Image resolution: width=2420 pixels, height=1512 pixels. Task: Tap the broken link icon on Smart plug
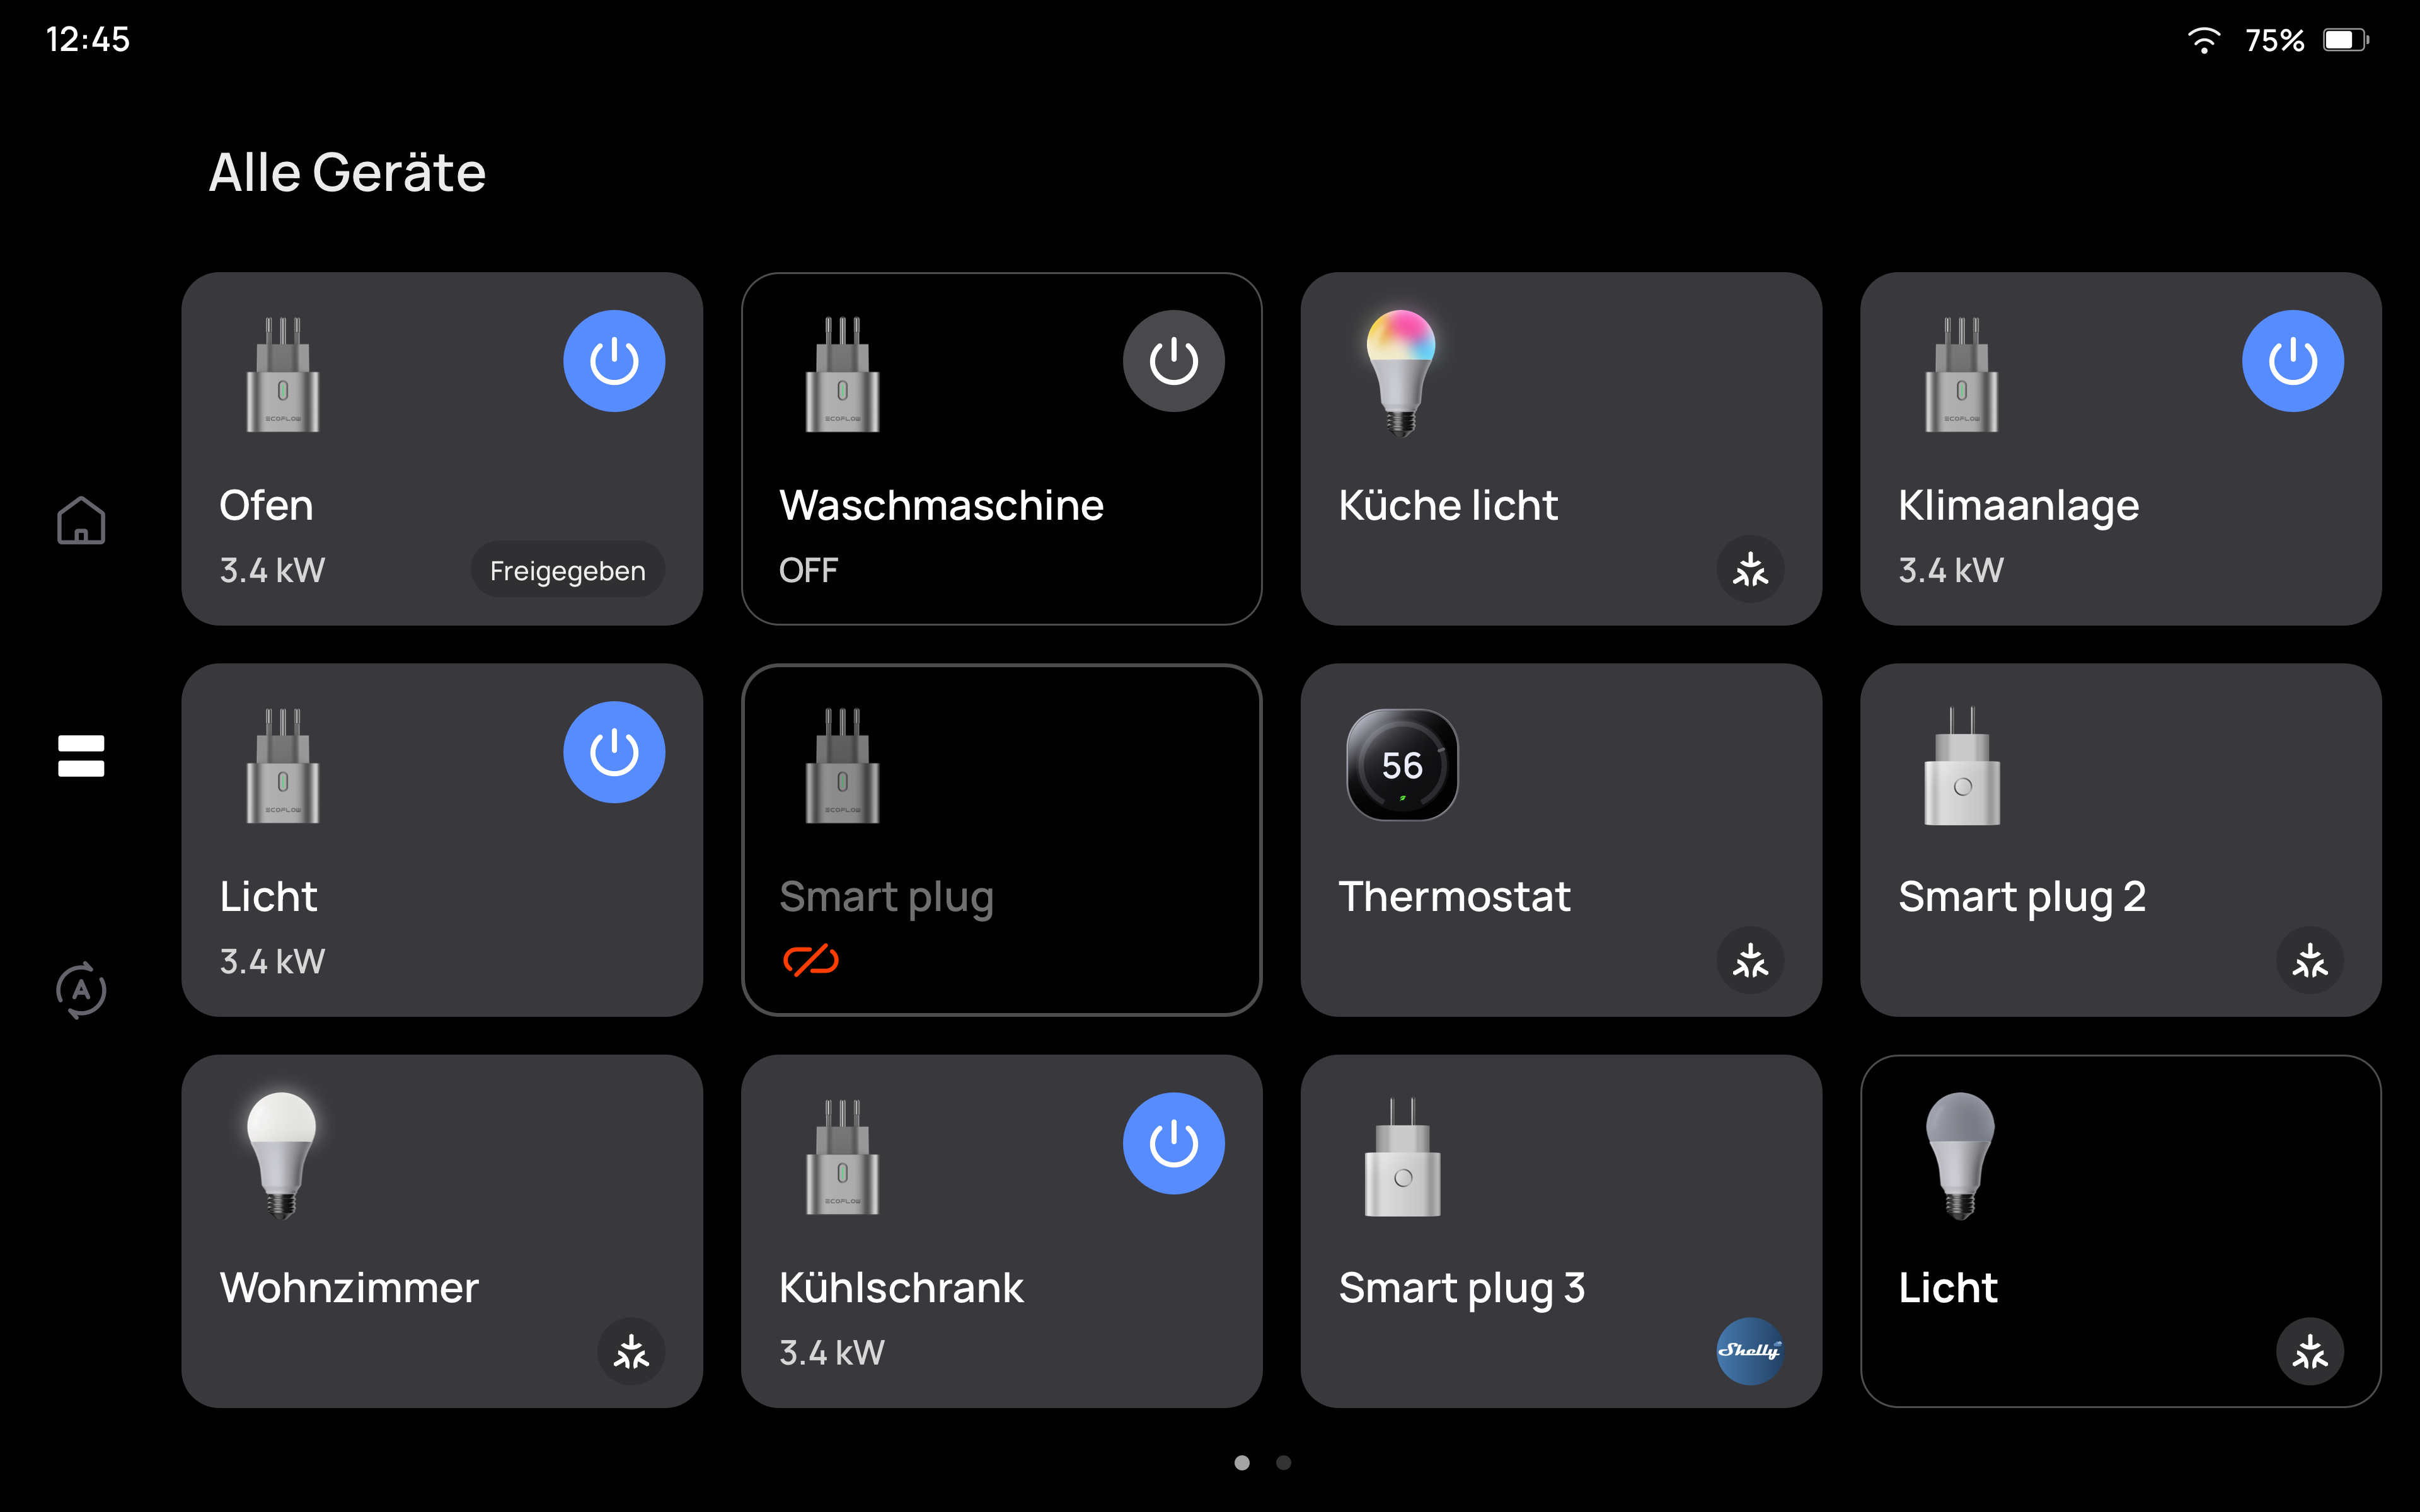pos(810,960)
